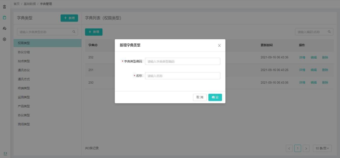Click search icon in the 编码\名称 search box
The height and width of the screenshot is (158, 340).
[329, 32]
